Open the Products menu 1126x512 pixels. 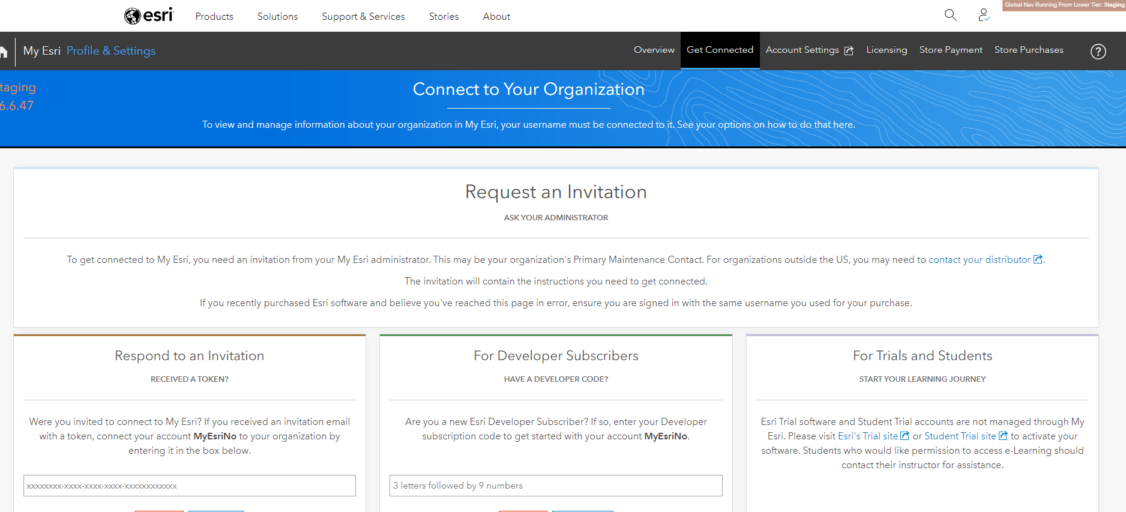214,16
